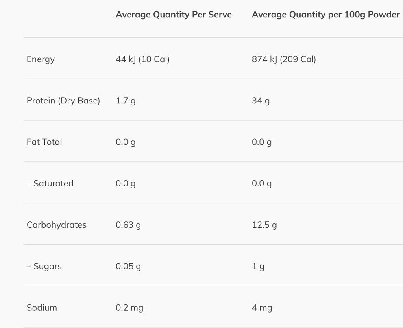Click Saturated per 100g 0.0 g value
Screen dimensions: 403x328
coord(262,183)
